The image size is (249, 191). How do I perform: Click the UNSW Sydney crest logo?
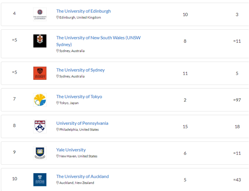tap(40, 41)
